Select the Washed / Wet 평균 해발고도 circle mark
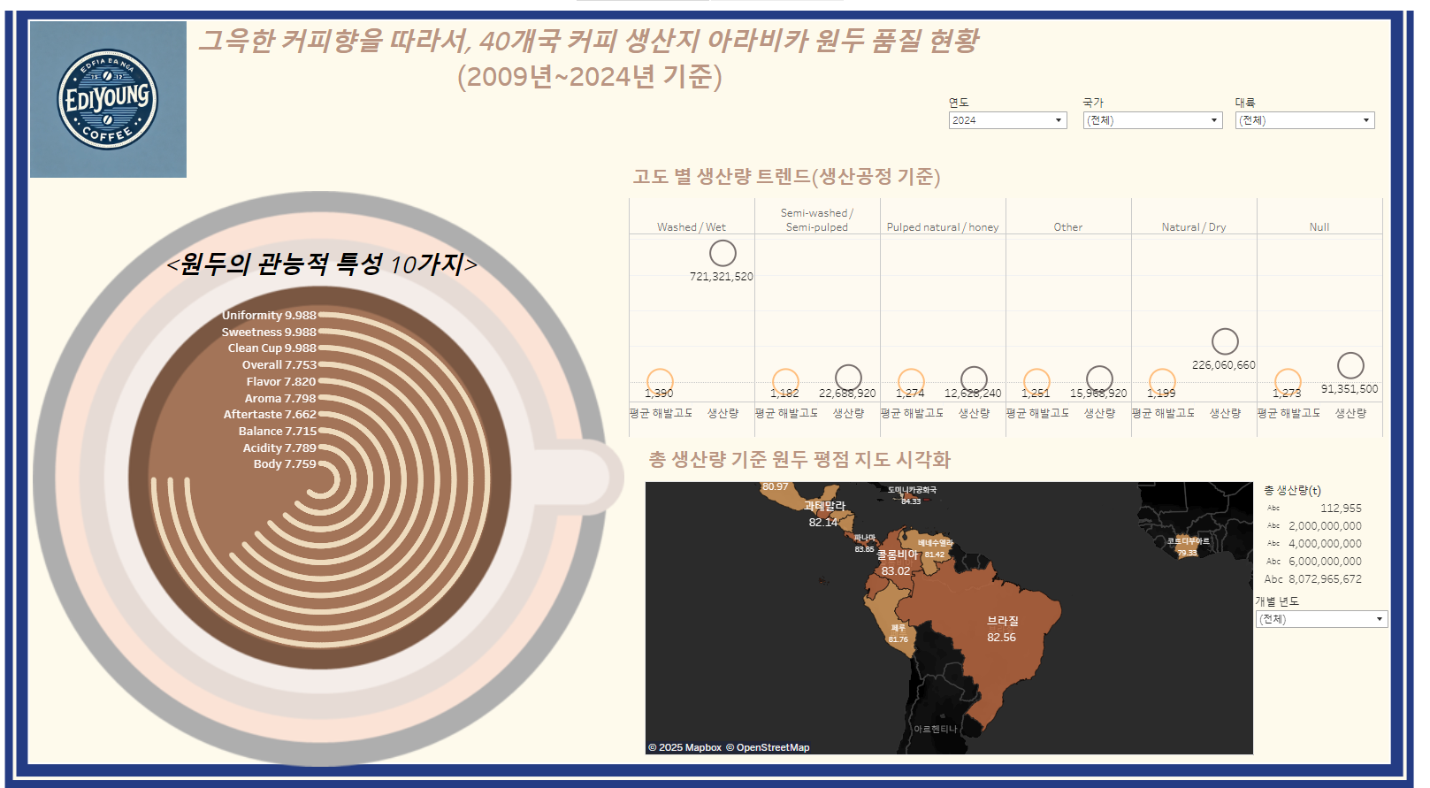The image size is (1430, 788). [660, 381]
